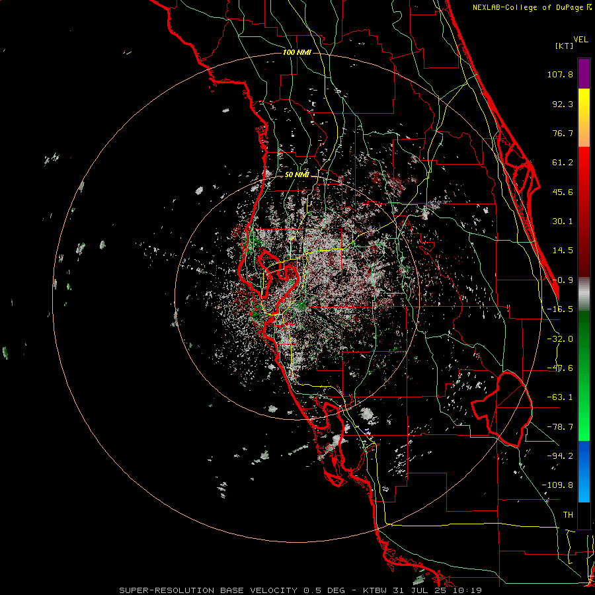Click the yellow-orange segment of color bar

[584, 118]
